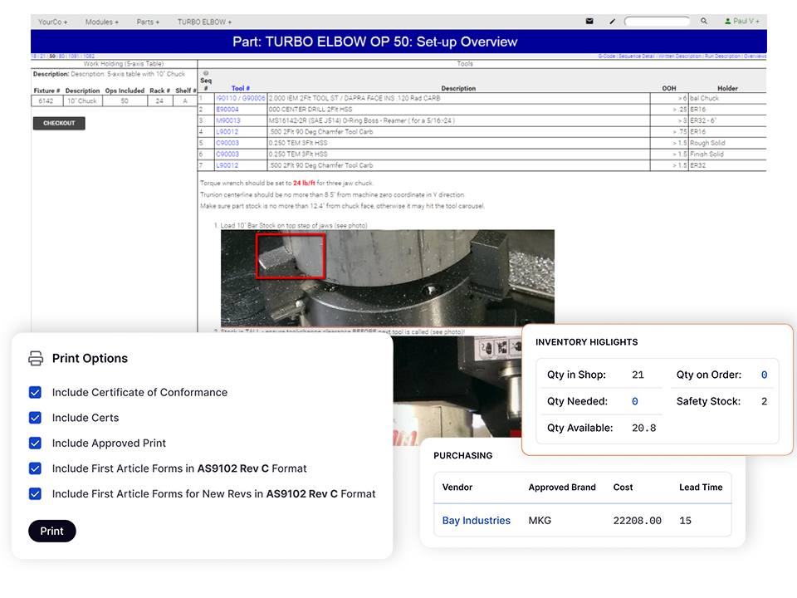The width and height of the screenshot is (797, 598).
Task: Click the Print button
Action: point(51,531)
